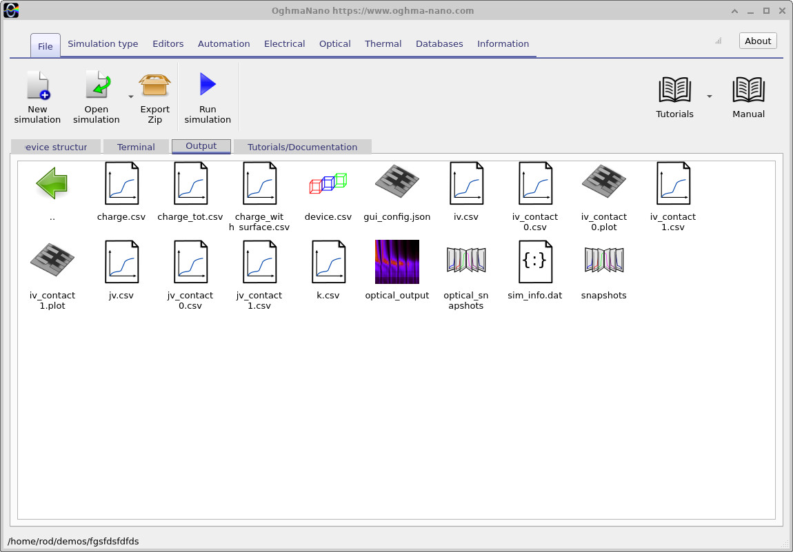Screen dimensions: 793x552
Task: Go up with the green back arrow
Action: click(x=52, y=183)
